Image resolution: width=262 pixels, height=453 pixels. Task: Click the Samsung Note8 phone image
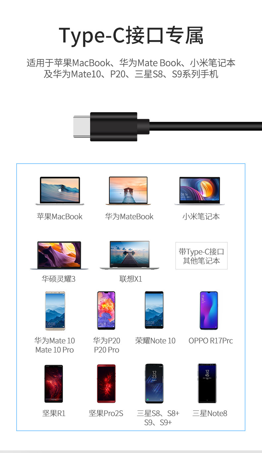coord(207,383)
